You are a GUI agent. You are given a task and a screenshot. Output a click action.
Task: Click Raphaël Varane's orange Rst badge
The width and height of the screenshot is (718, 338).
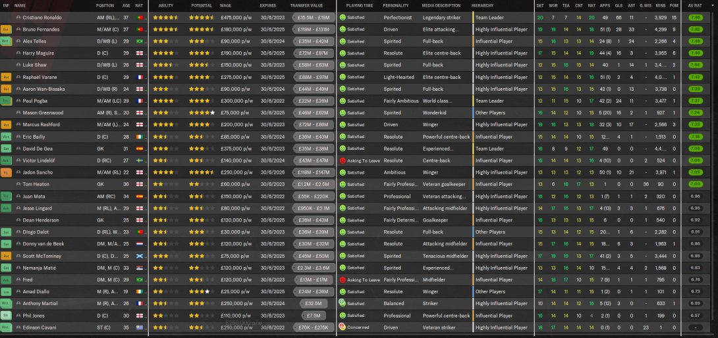pyautogui.click(x=6, y=77)
